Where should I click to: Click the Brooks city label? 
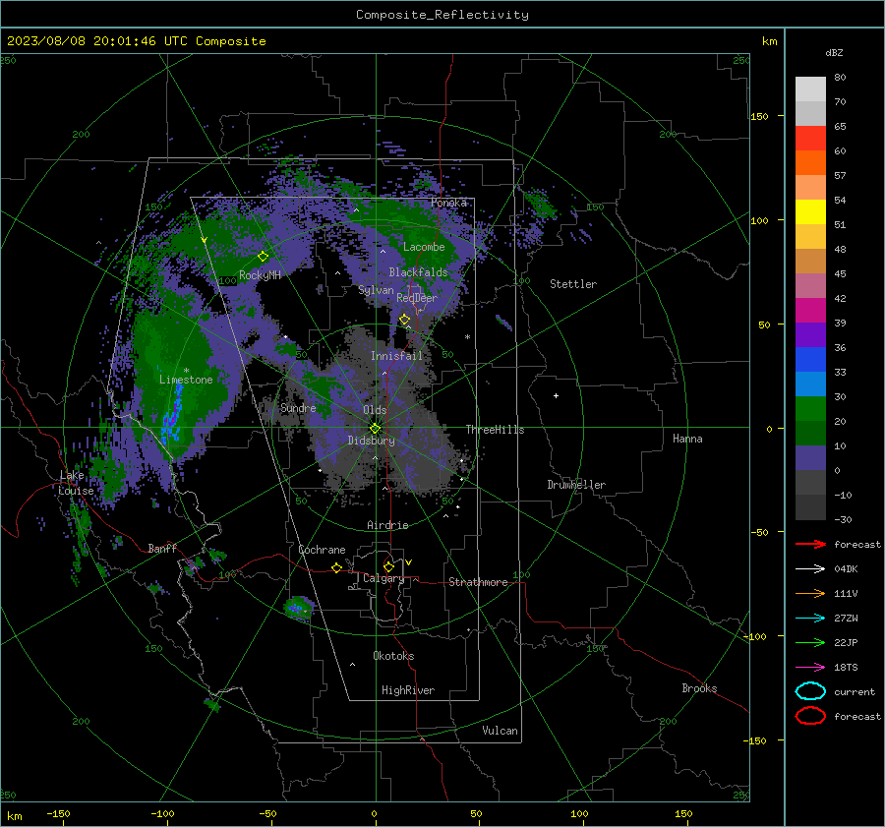(x=699, y=688)
